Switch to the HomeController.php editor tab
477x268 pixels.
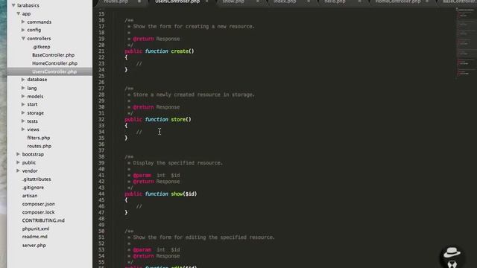click(398, 1)
